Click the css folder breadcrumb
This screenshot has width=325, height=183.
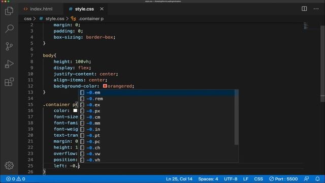click(x=27, y=19)
